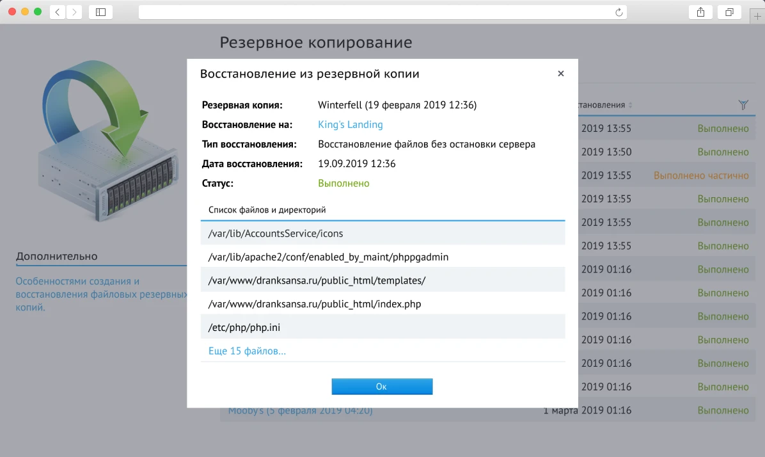This screenshot has width=765, height=457.
Task: Go forward in the browser
Action: click(75, 12)
